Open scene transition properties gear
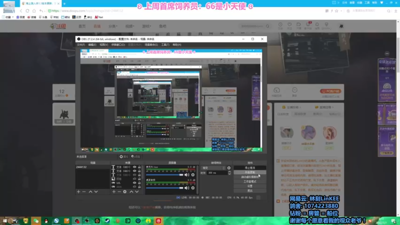Viewport: 400px width, 225px height. pos(229,168)
